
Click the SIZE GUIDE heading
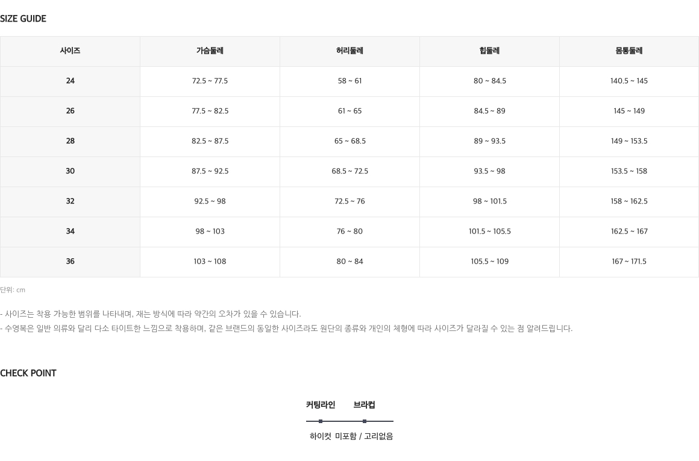pyautogui.click(x=23, y=19)
